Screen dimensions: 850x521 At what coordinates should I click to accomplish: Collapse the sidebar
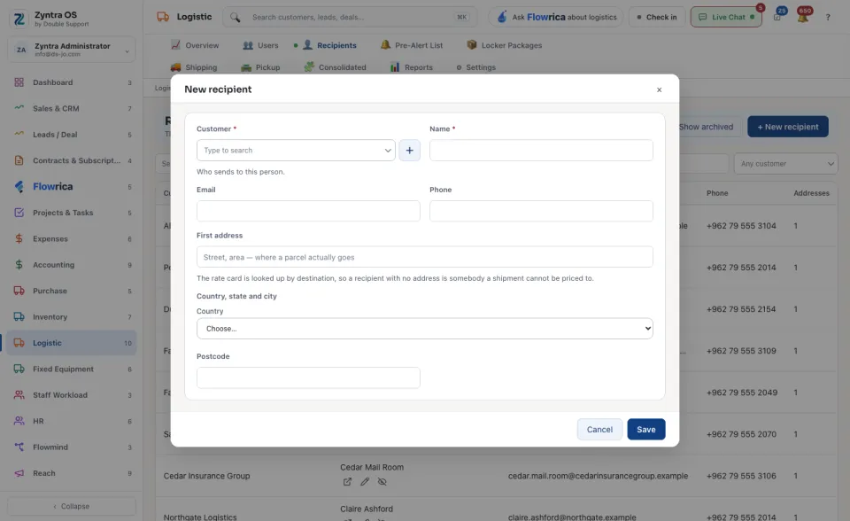(x=72, y=506)
